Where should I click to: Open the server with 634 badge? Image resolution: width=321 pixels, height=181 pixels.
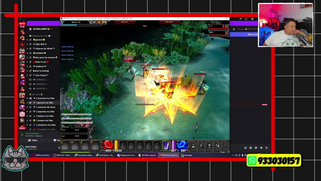click(x=22, y=58)
